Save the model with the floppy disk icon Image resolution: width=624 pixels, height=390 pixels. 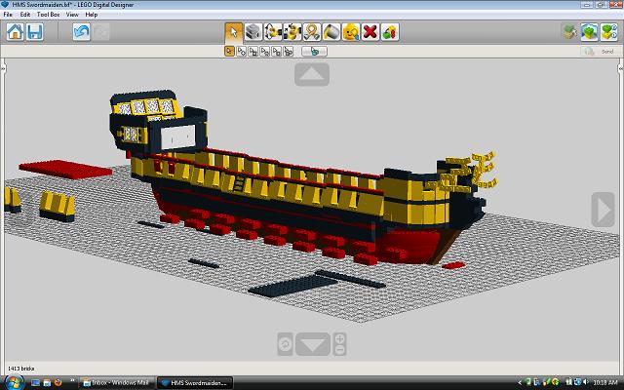coord(35,32)
